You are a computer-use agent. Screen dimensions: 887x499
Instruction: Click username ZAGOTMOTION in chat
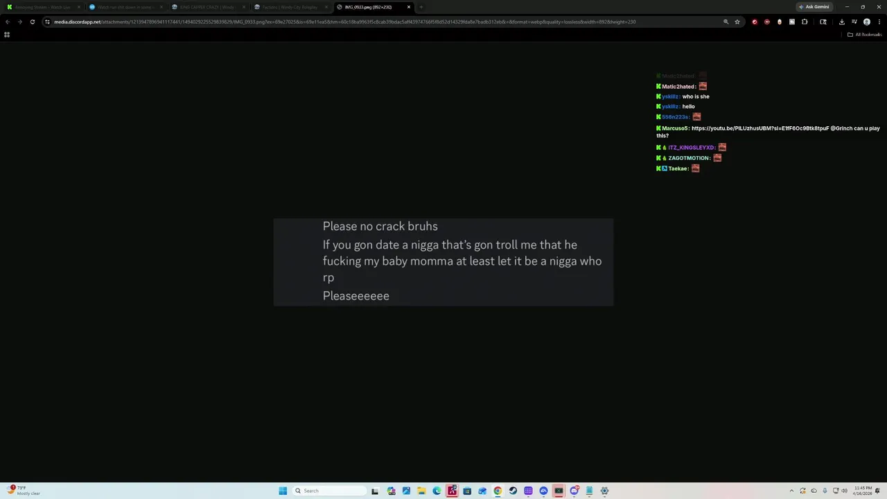689,158
